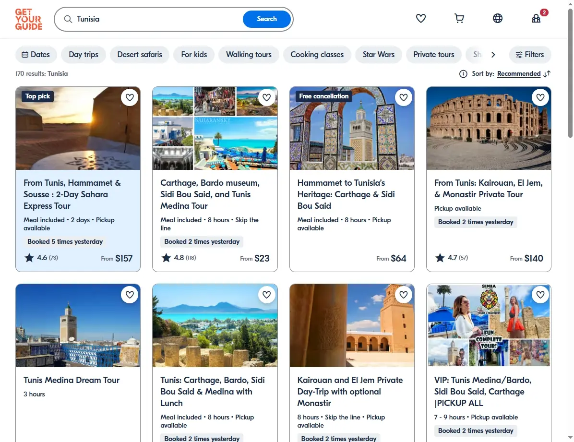This screenshot has width=574, height=442.
Task: Open the shopping cart icon
Action: (459, 18)
